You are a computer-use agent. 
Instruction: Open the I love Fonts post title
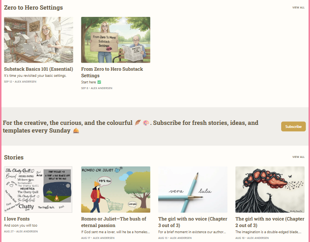(17, 219)
